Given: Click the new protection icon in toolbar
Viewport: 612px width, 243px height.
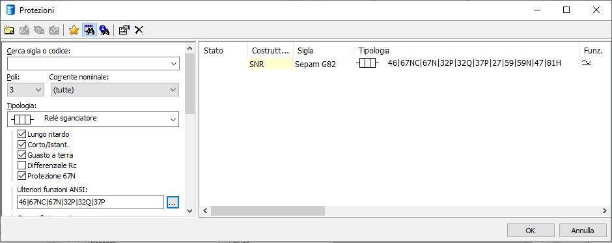Looking at the screenshot, I should pyautogui.click(x=9, y=30).
